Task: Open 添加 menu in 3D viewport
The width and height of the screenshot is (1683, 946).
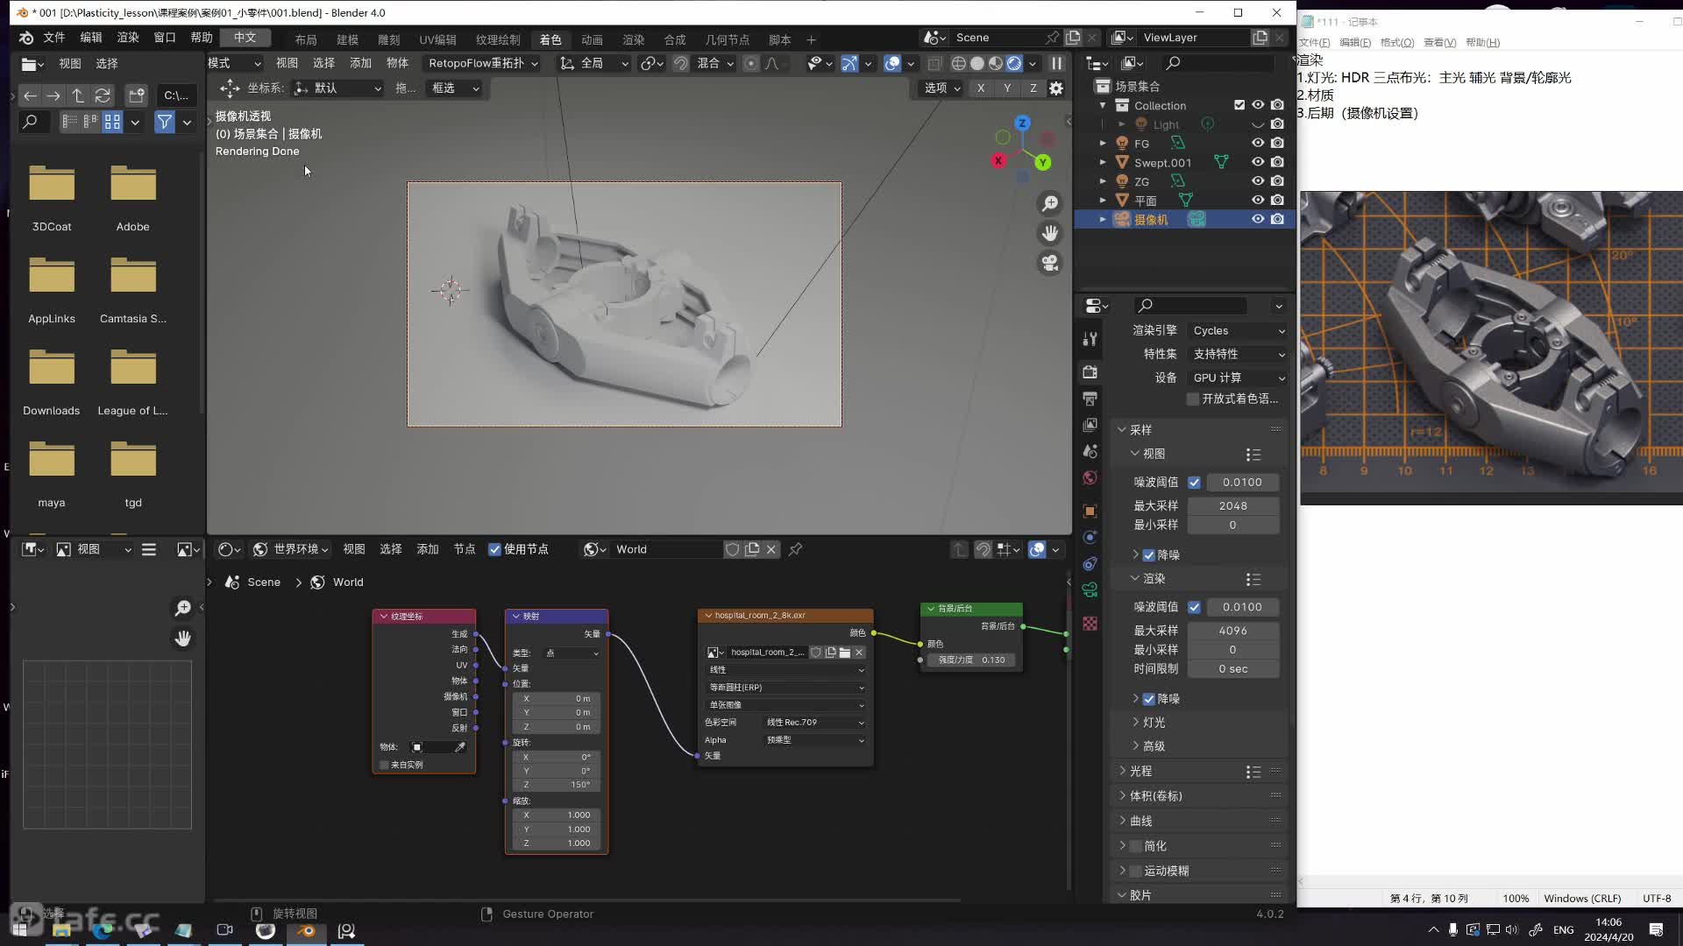Action: 360,63
